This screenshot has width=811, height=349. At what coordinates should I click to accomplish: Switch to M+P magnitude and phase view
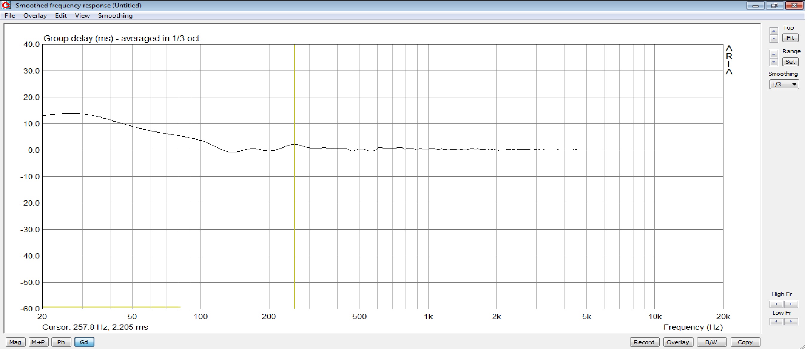39,342
